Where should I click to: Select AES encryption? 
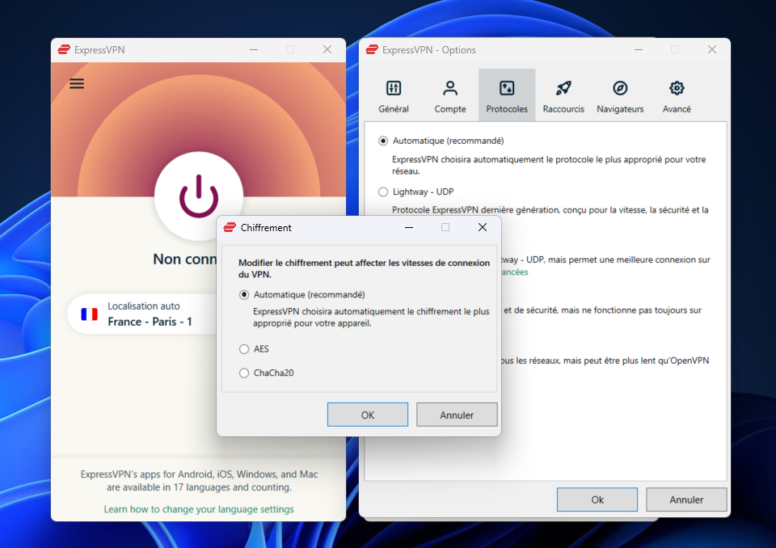(x=244, y=349)
